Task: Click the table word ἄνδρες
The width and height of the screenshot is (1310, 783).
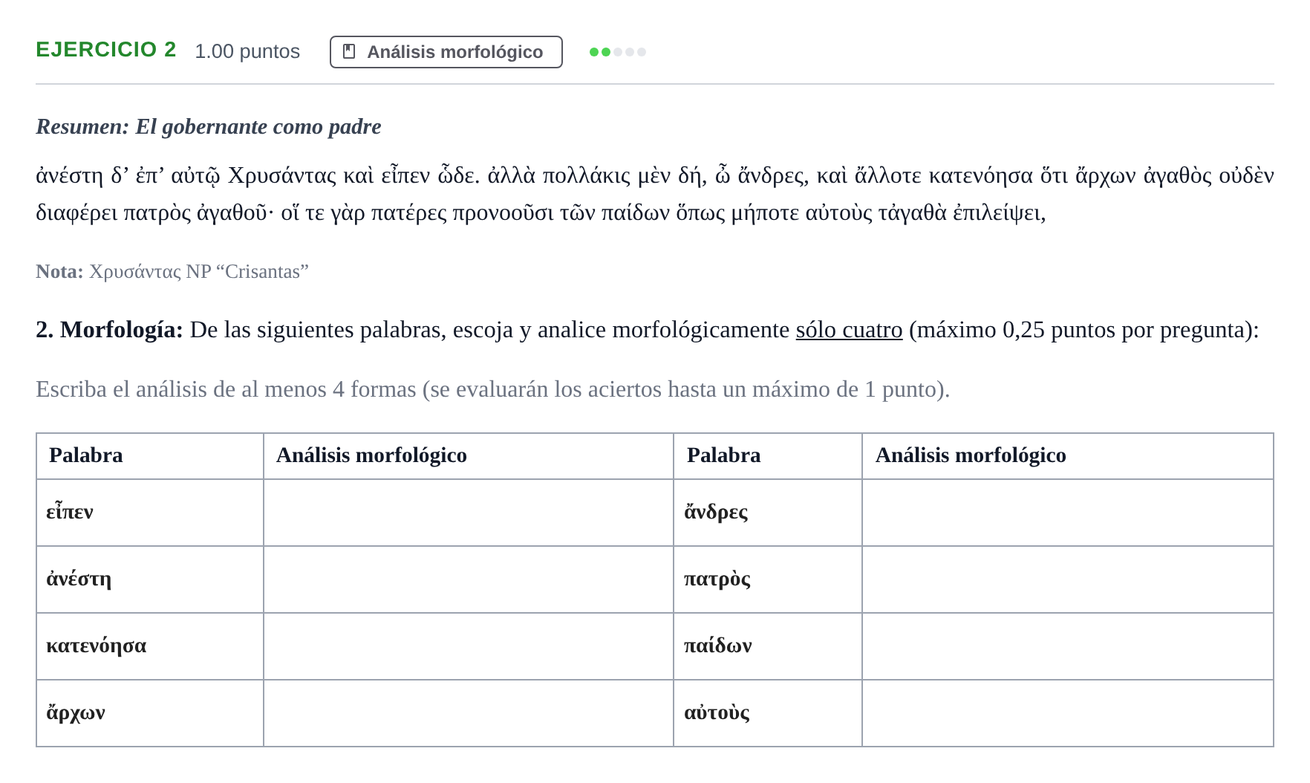Action: [x=716, y=512]
